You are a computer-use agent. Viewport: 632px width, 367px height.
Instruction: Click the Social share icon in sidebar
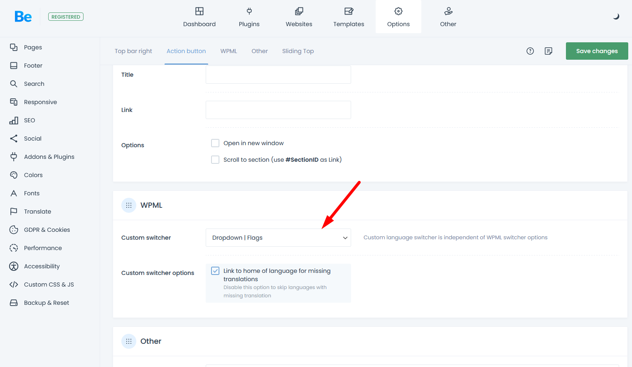coord(14,139)
